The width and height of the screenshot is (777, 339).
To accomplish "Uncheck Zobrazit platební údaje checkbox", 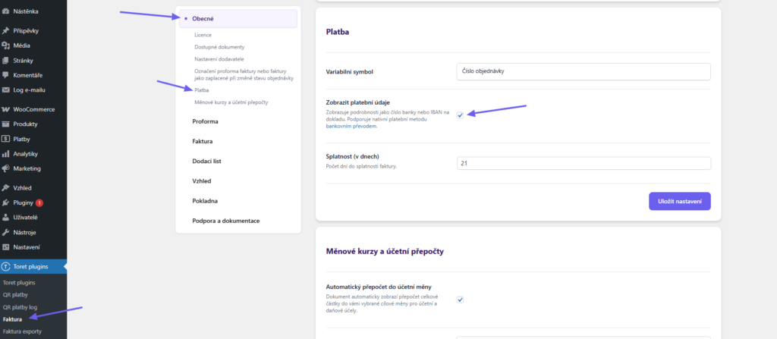I will point(461,115).
